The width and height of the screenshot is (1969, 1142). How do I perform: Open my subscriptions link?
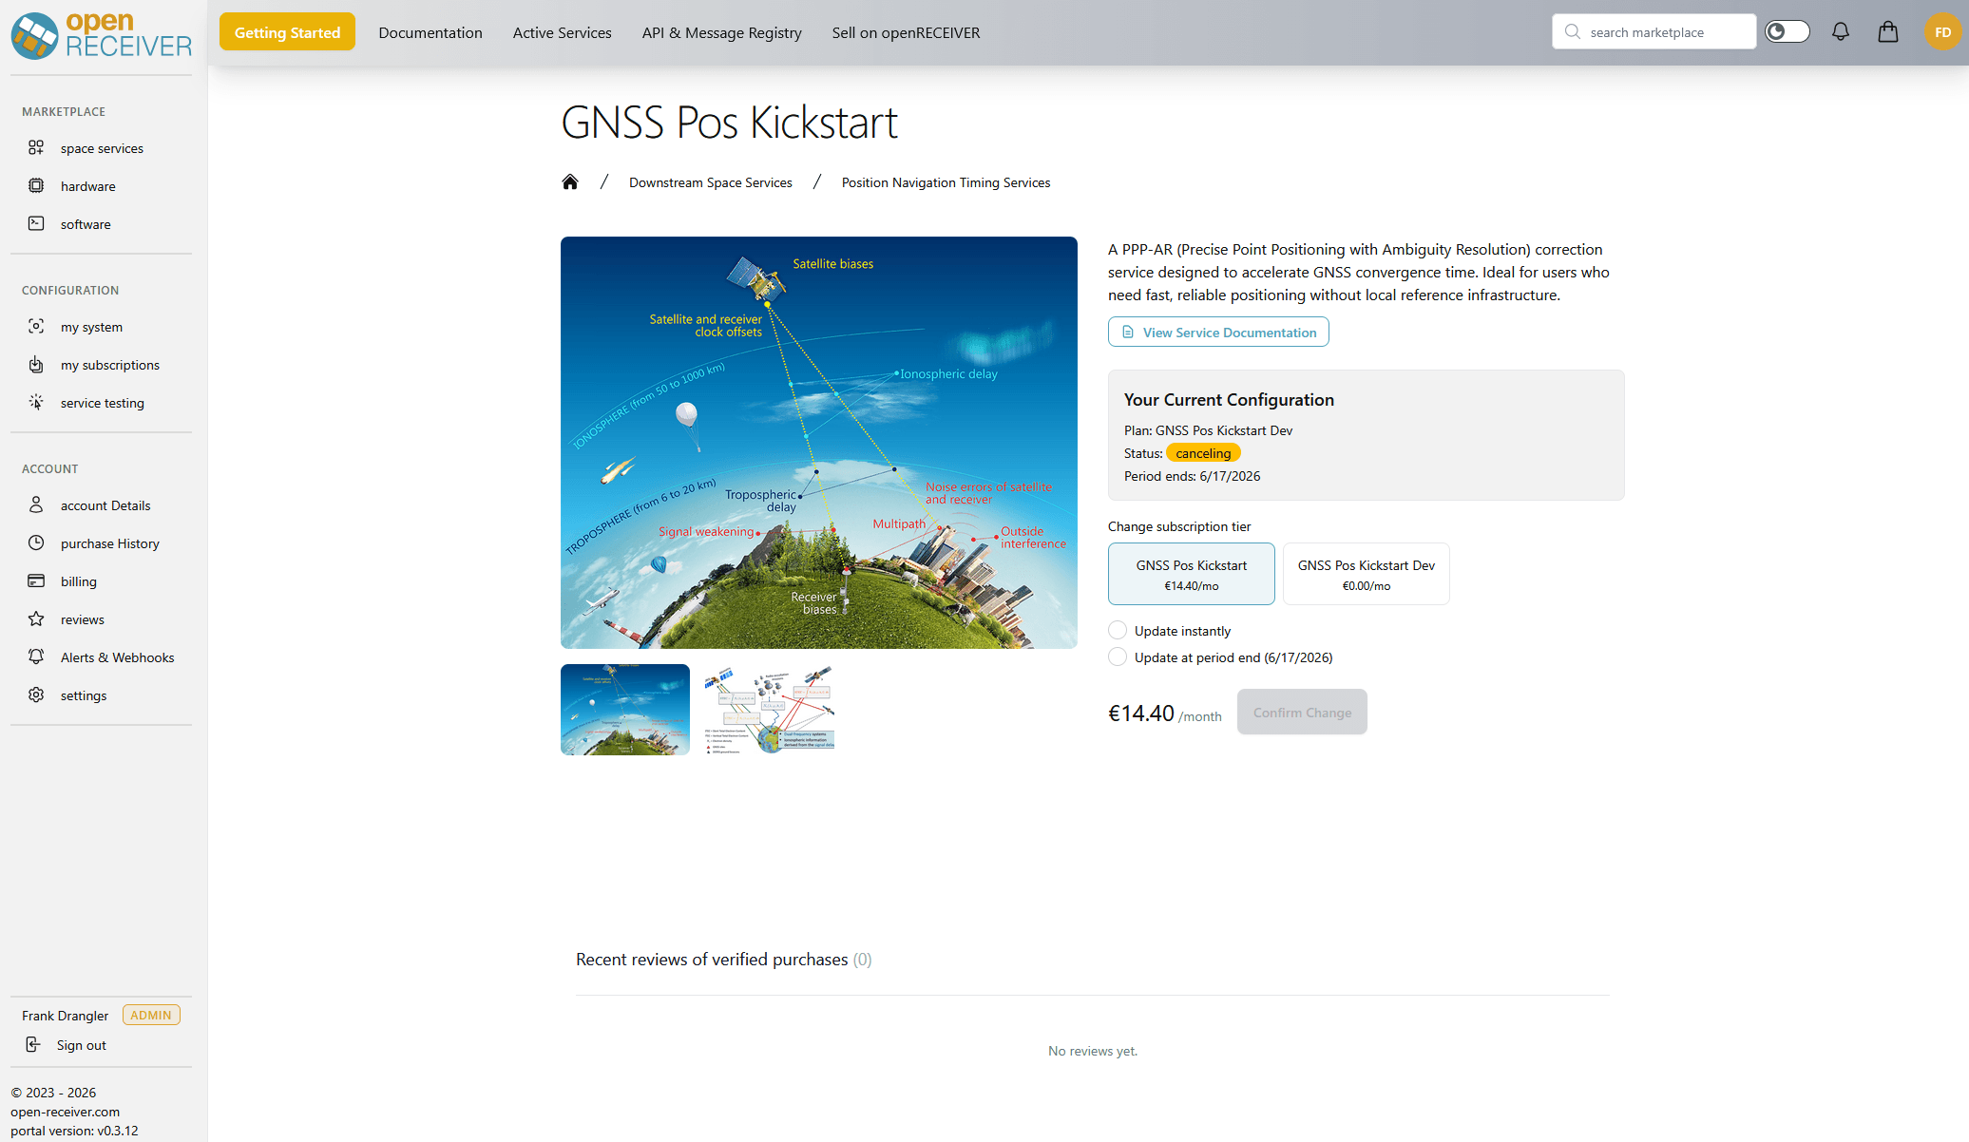(110, 365)
